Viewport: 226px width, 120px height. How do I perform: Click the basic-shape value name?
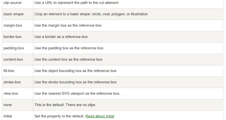point(13,14)
